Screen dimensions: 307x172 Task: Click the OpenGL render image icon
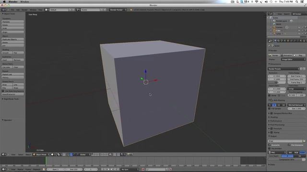point(128,154)
